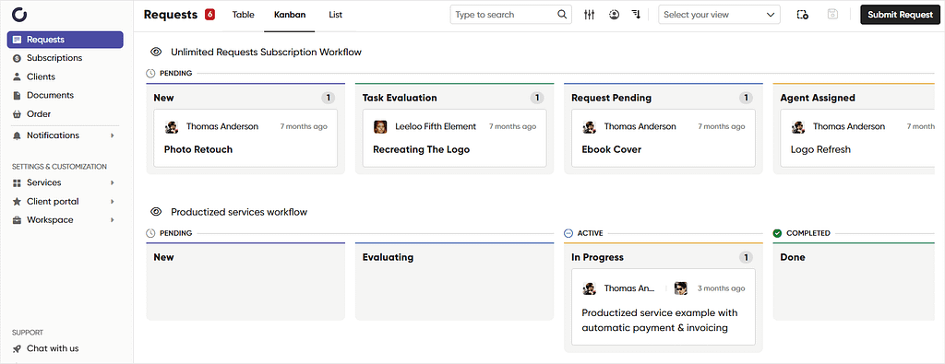Expand the Services submenu arrow
The height and width of the screenshot is (364, 945).
pos(112,182)
